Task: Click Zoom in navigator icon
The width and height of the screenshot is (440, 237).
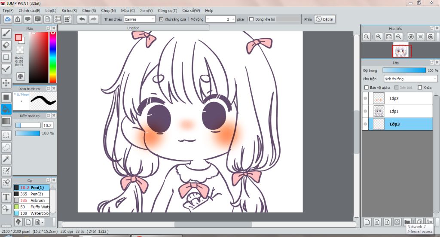Action: click(x=379, y=37)
